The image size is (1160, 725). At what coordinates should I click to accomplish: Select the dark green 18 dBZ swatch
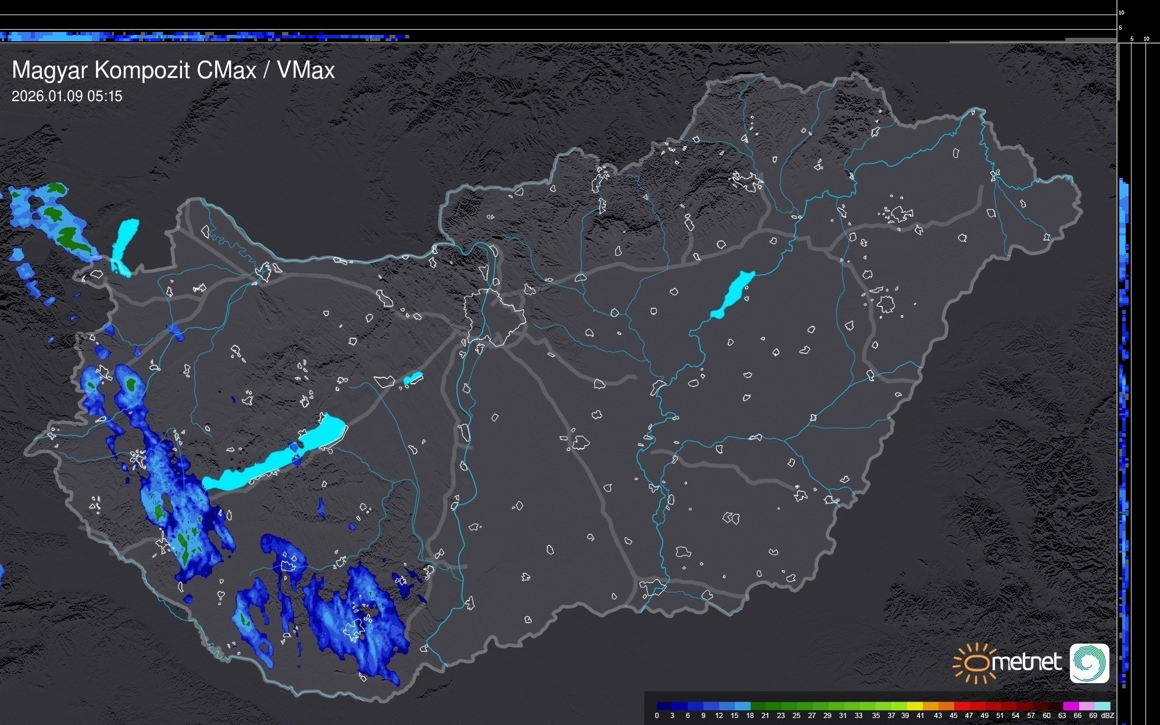tap(758, 706)
